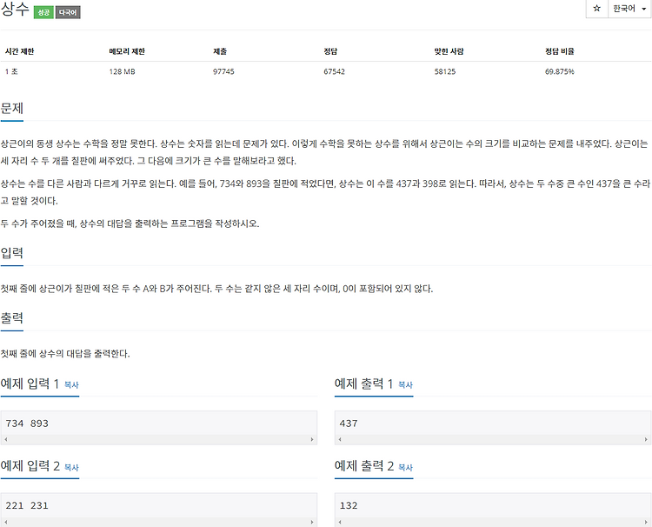The image size is (652, 527).
Task: Click the 시간 제한 column header
Action: pyautogui.click(x=19, y=51)
